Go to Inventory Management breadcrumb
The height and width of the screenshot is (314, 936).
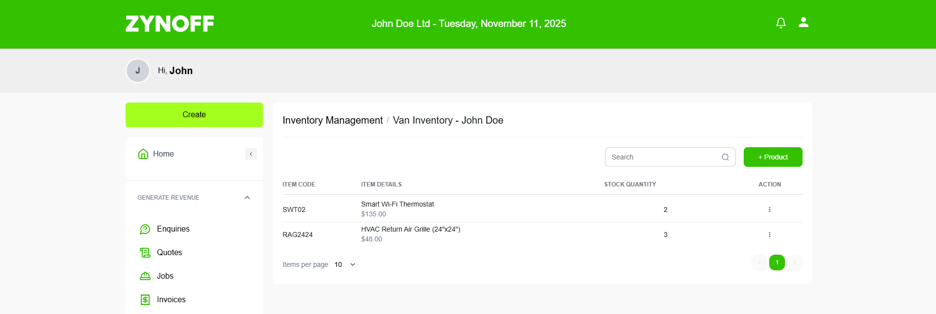pos(333,120)
